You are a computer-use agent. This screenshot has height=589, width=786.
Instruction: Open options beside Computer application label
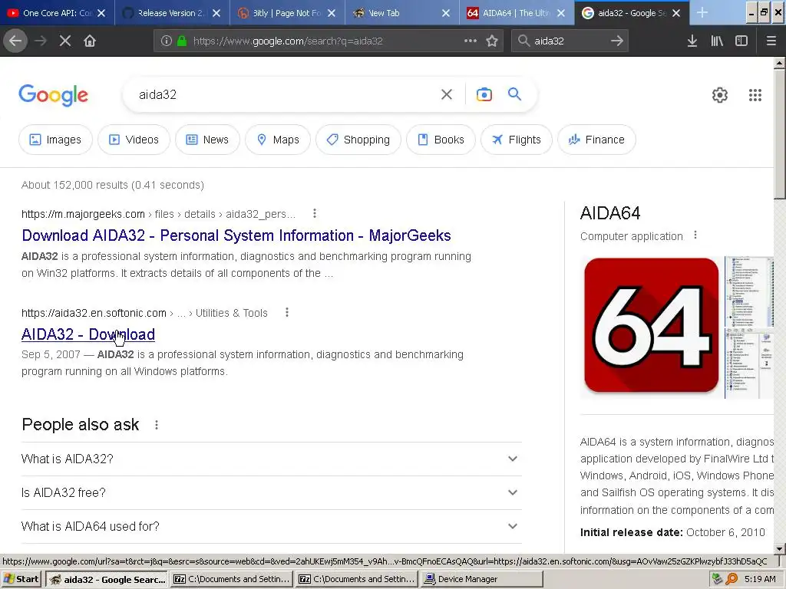[x=695, y=235]
